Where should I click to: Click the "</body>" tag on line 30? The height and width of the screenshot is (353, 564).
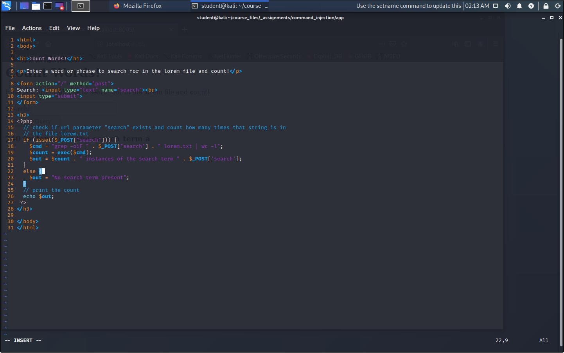28,222
